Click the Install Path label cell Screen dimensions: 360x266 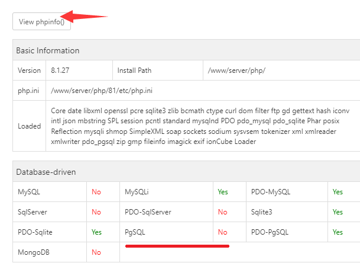point(135,70)
